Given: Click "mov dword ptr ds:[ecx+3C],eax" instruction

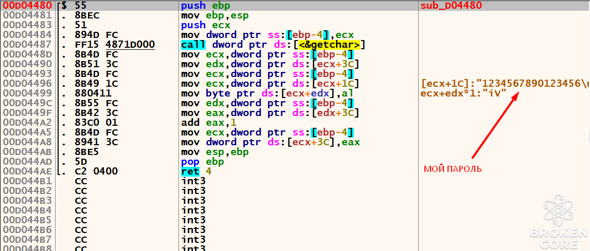Looking at the screenshot, I should click(x=270, y=143).
